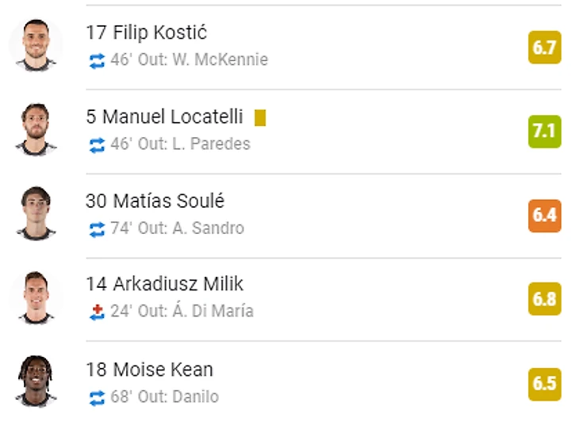Screen dimensions: 579x437
Task: Open the 5 Manuel Locatelli player link
Action: (164, 117)
